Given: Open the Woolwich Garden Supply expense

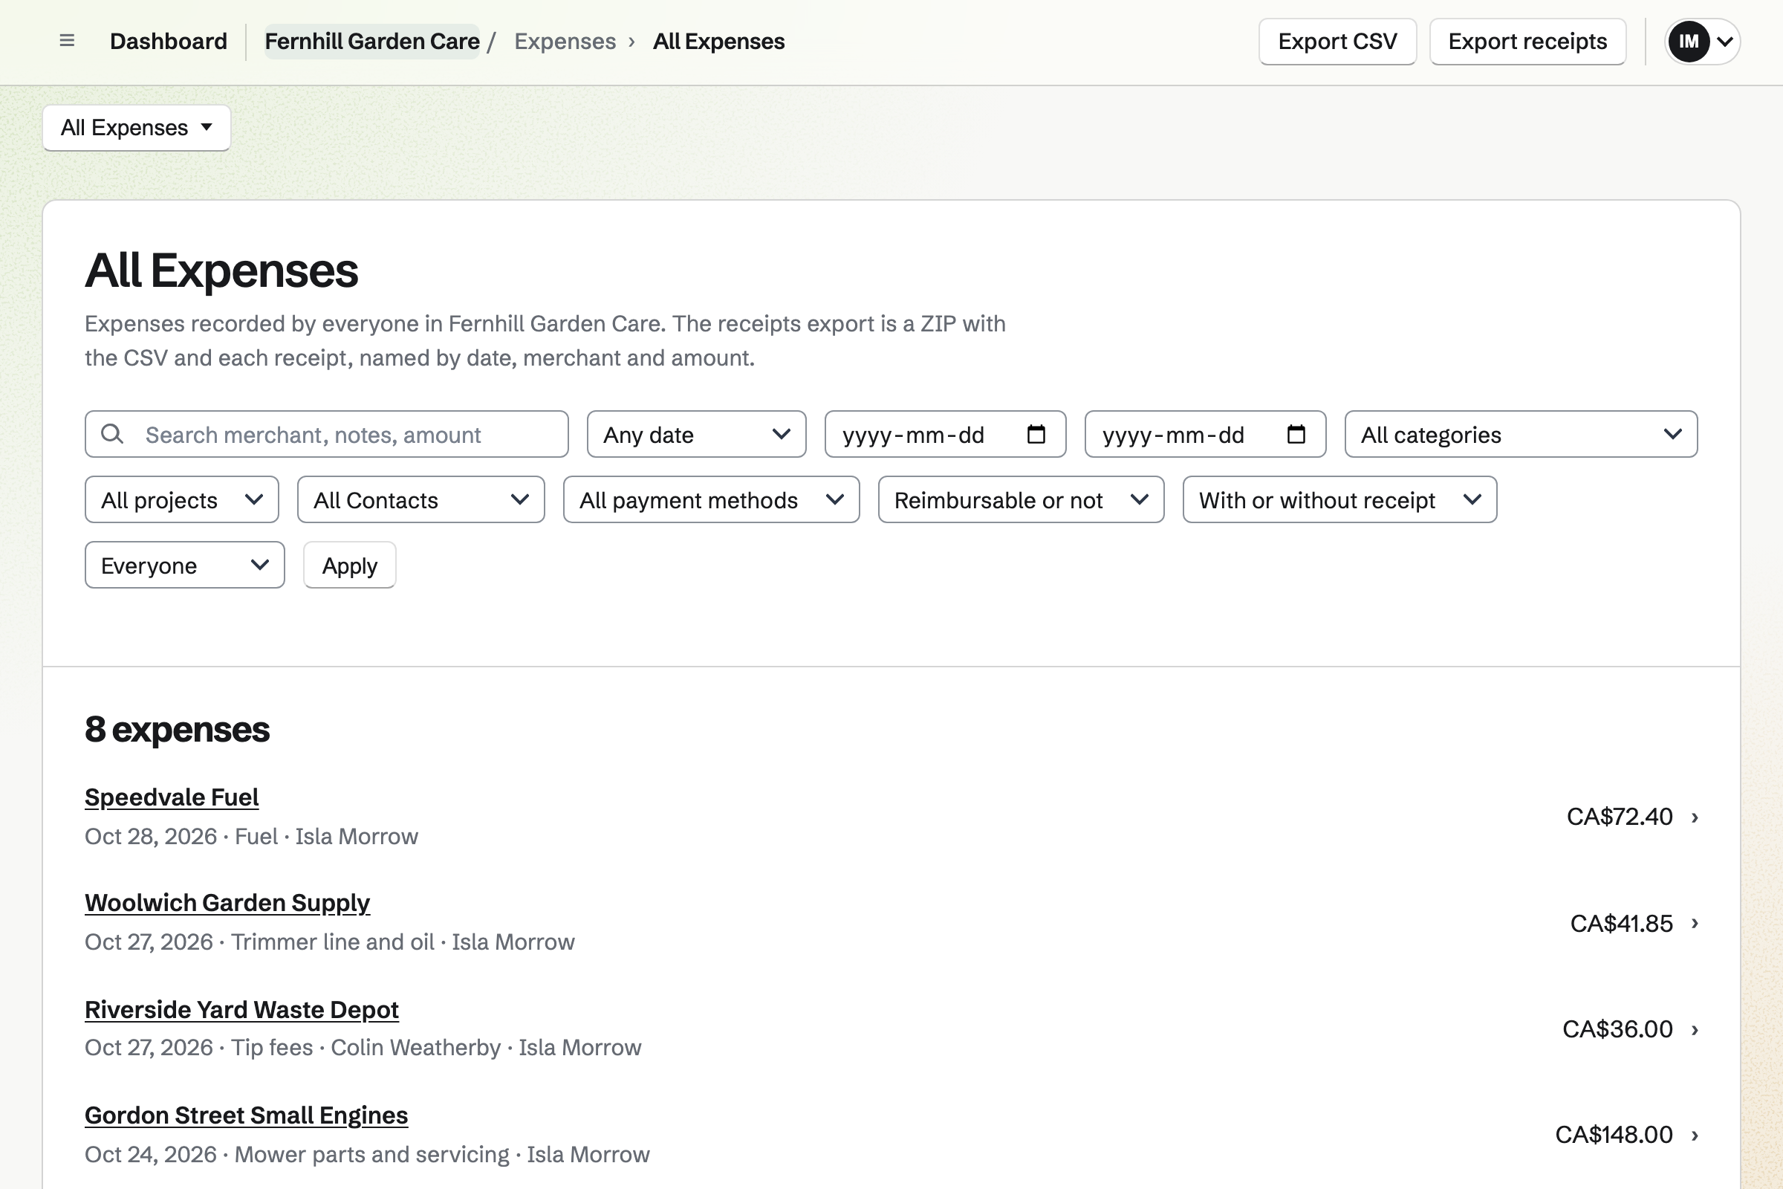Looking at the screenshot, I should click(x=227, y=902).
